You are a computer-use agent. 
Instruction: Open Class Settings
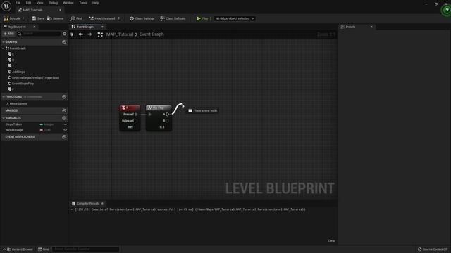click(142, 18)
